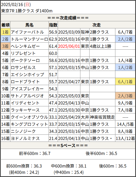Click the 2人/3着 orange result cell

click(x=125, y=96)
